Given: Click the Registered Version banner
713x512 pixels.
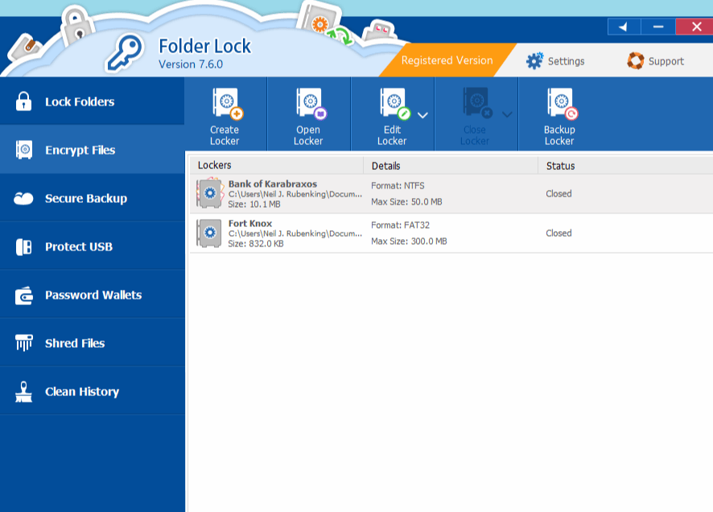Looking at the screenshot, I should tap(447, 60).
